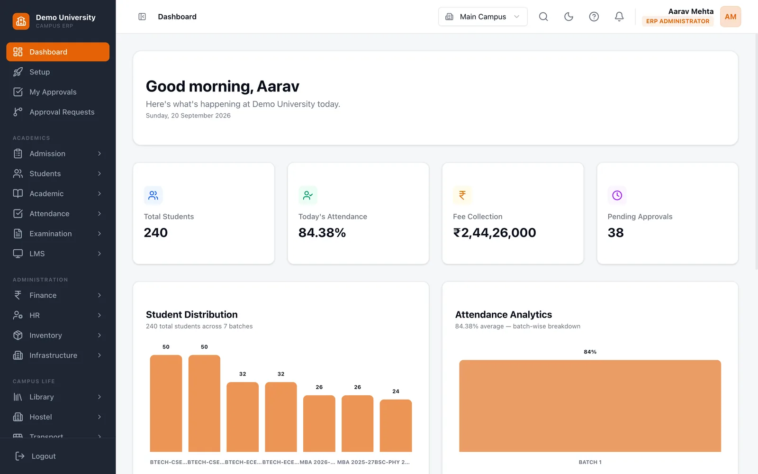The image size is (758, 474).
Task: Expand the Library chevron
Action: [x=99, y=397]
